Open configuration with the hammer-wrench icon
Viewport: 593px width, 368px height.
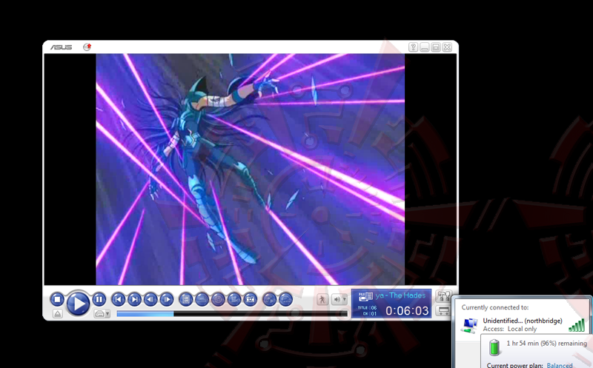point(443,296)
